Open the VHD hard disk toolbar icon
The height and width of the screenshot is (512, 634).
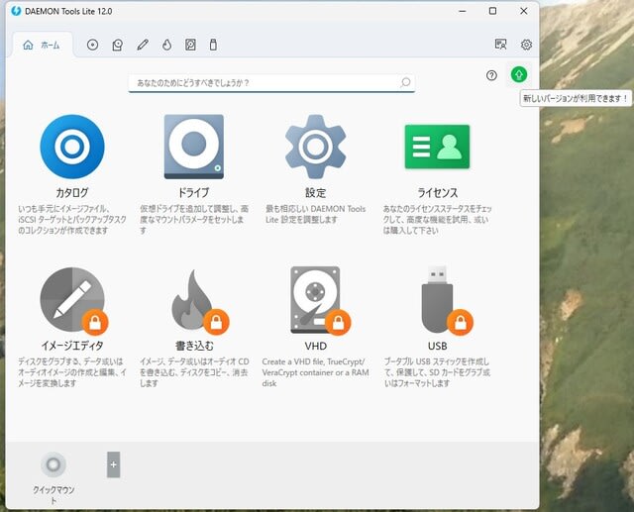[190, 45]
